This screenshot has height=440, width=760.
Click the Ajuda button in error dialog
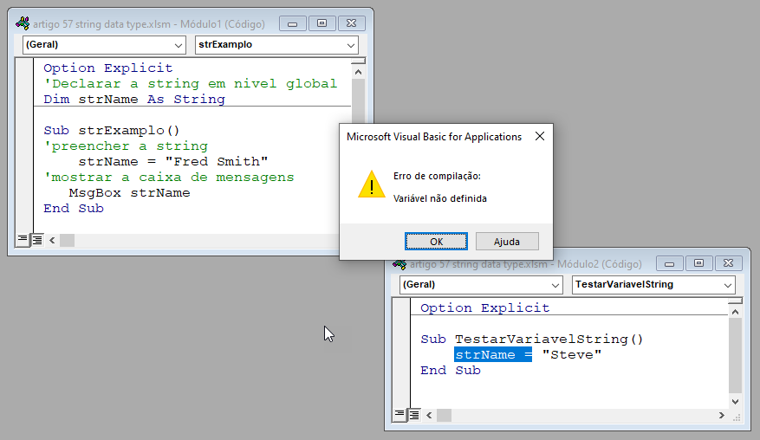(507, 242)
